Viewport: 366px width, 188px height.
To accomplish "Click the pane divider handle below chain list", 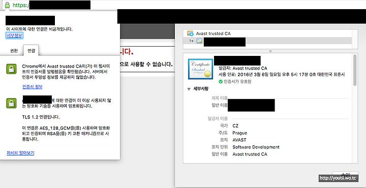I will tap(270, 51).
